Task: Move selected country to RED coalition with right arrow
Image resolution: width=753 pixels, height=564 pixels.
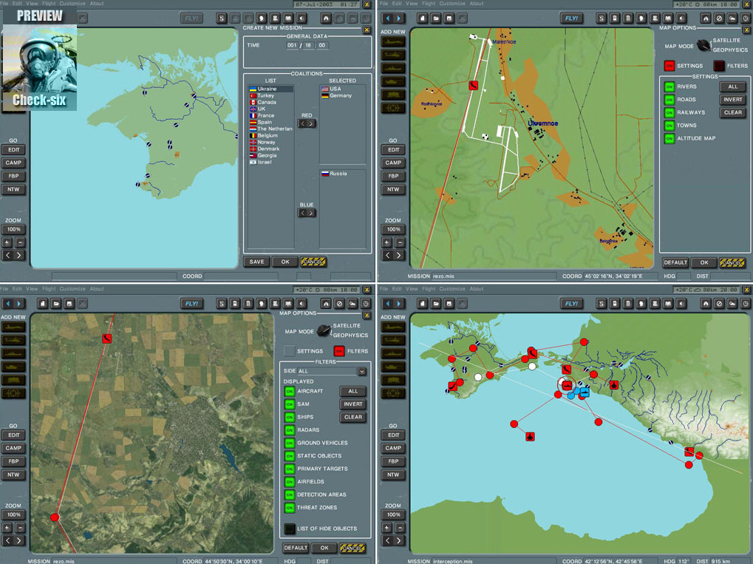Action: tap(312, 123)
